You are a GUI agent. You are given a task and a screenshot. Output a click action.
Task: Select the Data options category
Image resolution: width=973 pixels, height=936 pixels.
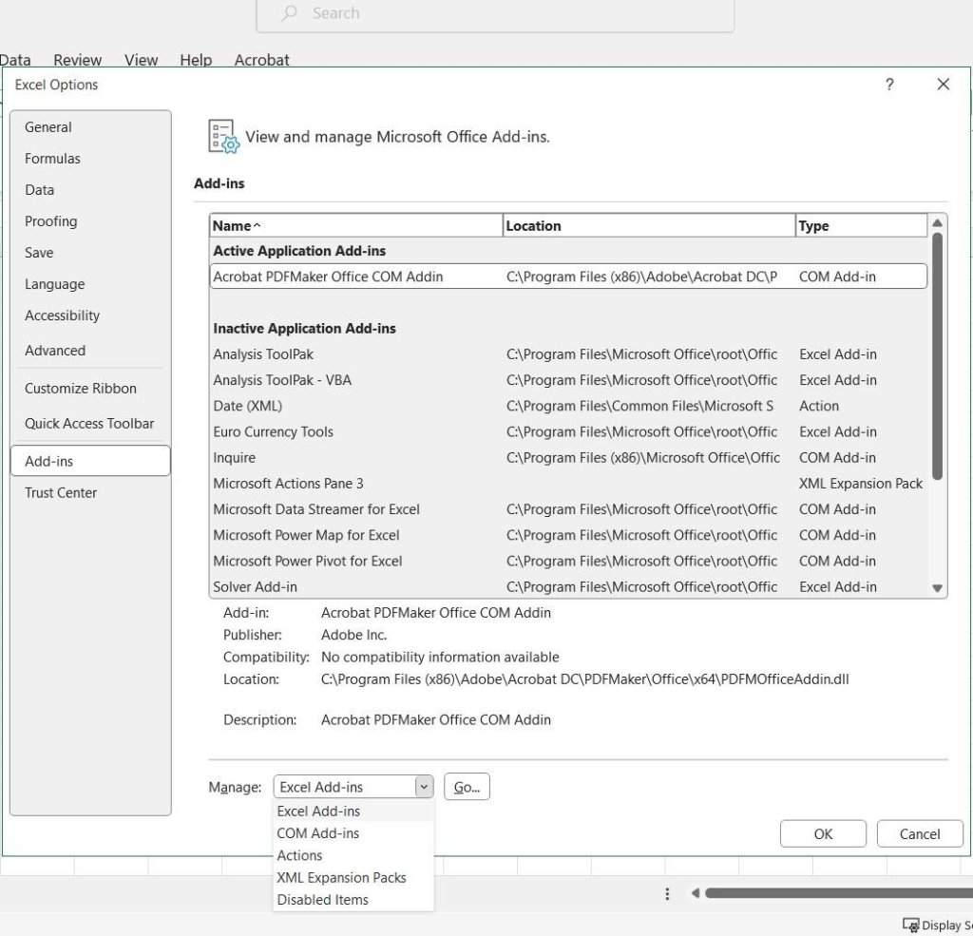tap(90, 190)
